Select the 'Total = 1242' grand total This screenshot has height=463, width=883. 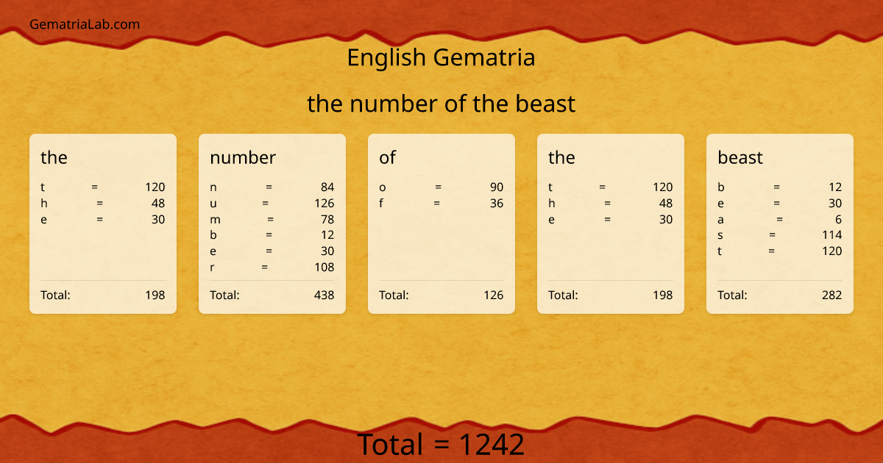(x=441, y=445)
